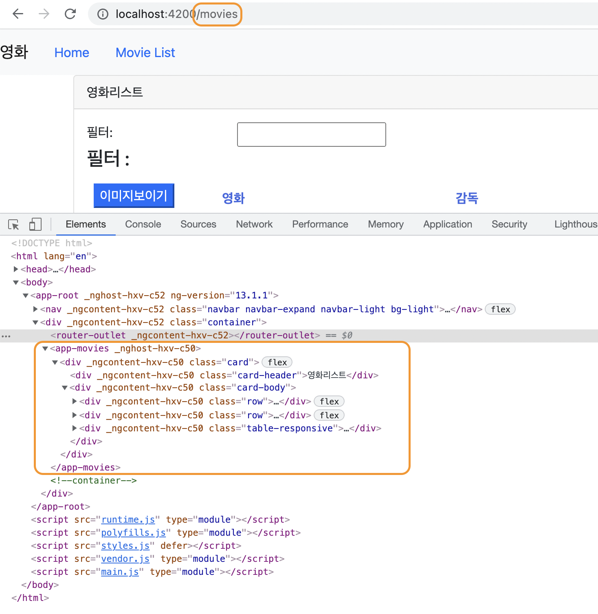Click the 영화 navbar brand

click(x=14, y=52)
